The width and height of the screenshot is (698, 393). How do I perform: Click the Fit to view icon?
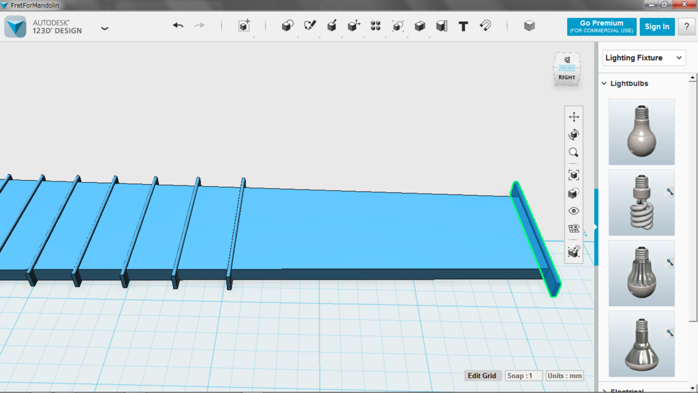[574, 175]
